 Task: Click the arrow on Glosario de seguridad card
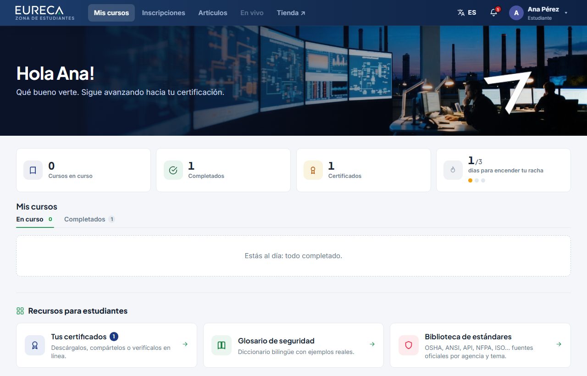[x=372, y=344]
